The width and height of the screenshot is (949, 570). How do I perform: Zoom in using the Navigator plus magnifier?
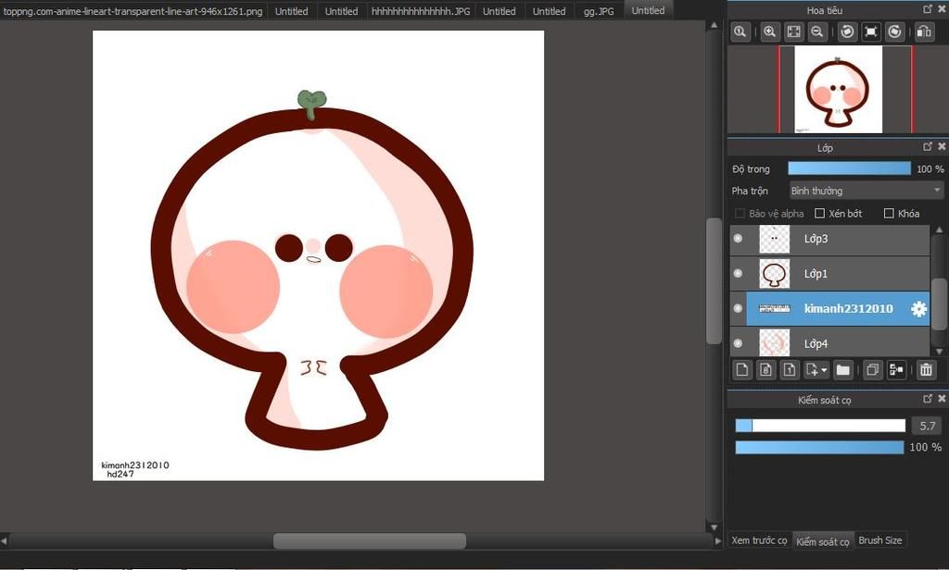[x=769, y=32]
